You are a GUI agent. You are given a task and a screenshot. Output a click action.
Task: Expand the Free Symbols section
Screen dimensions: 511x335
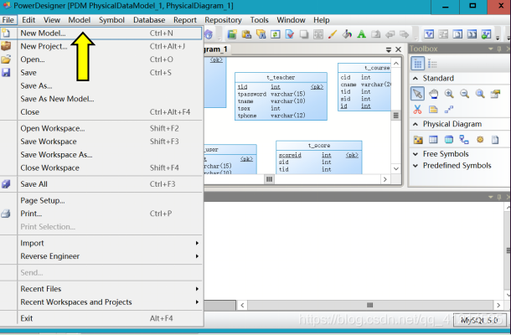coord(416,154)
